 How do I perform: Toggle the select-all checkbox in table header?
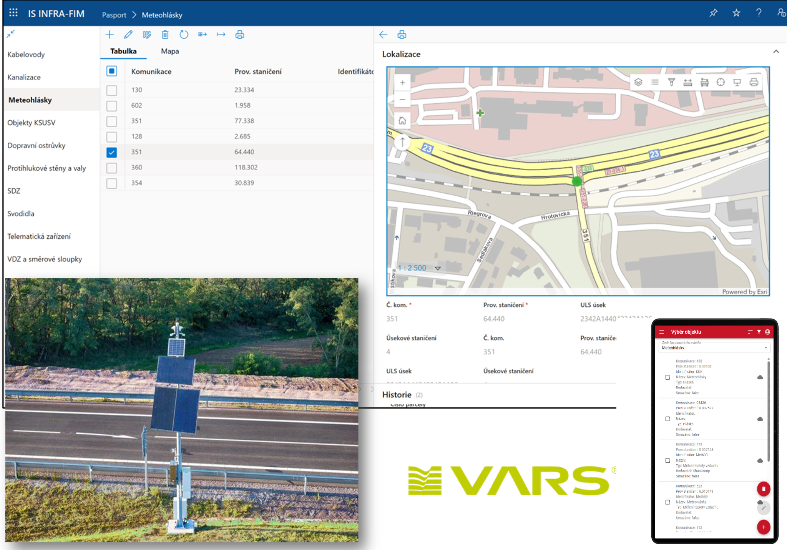coord(112,71)
